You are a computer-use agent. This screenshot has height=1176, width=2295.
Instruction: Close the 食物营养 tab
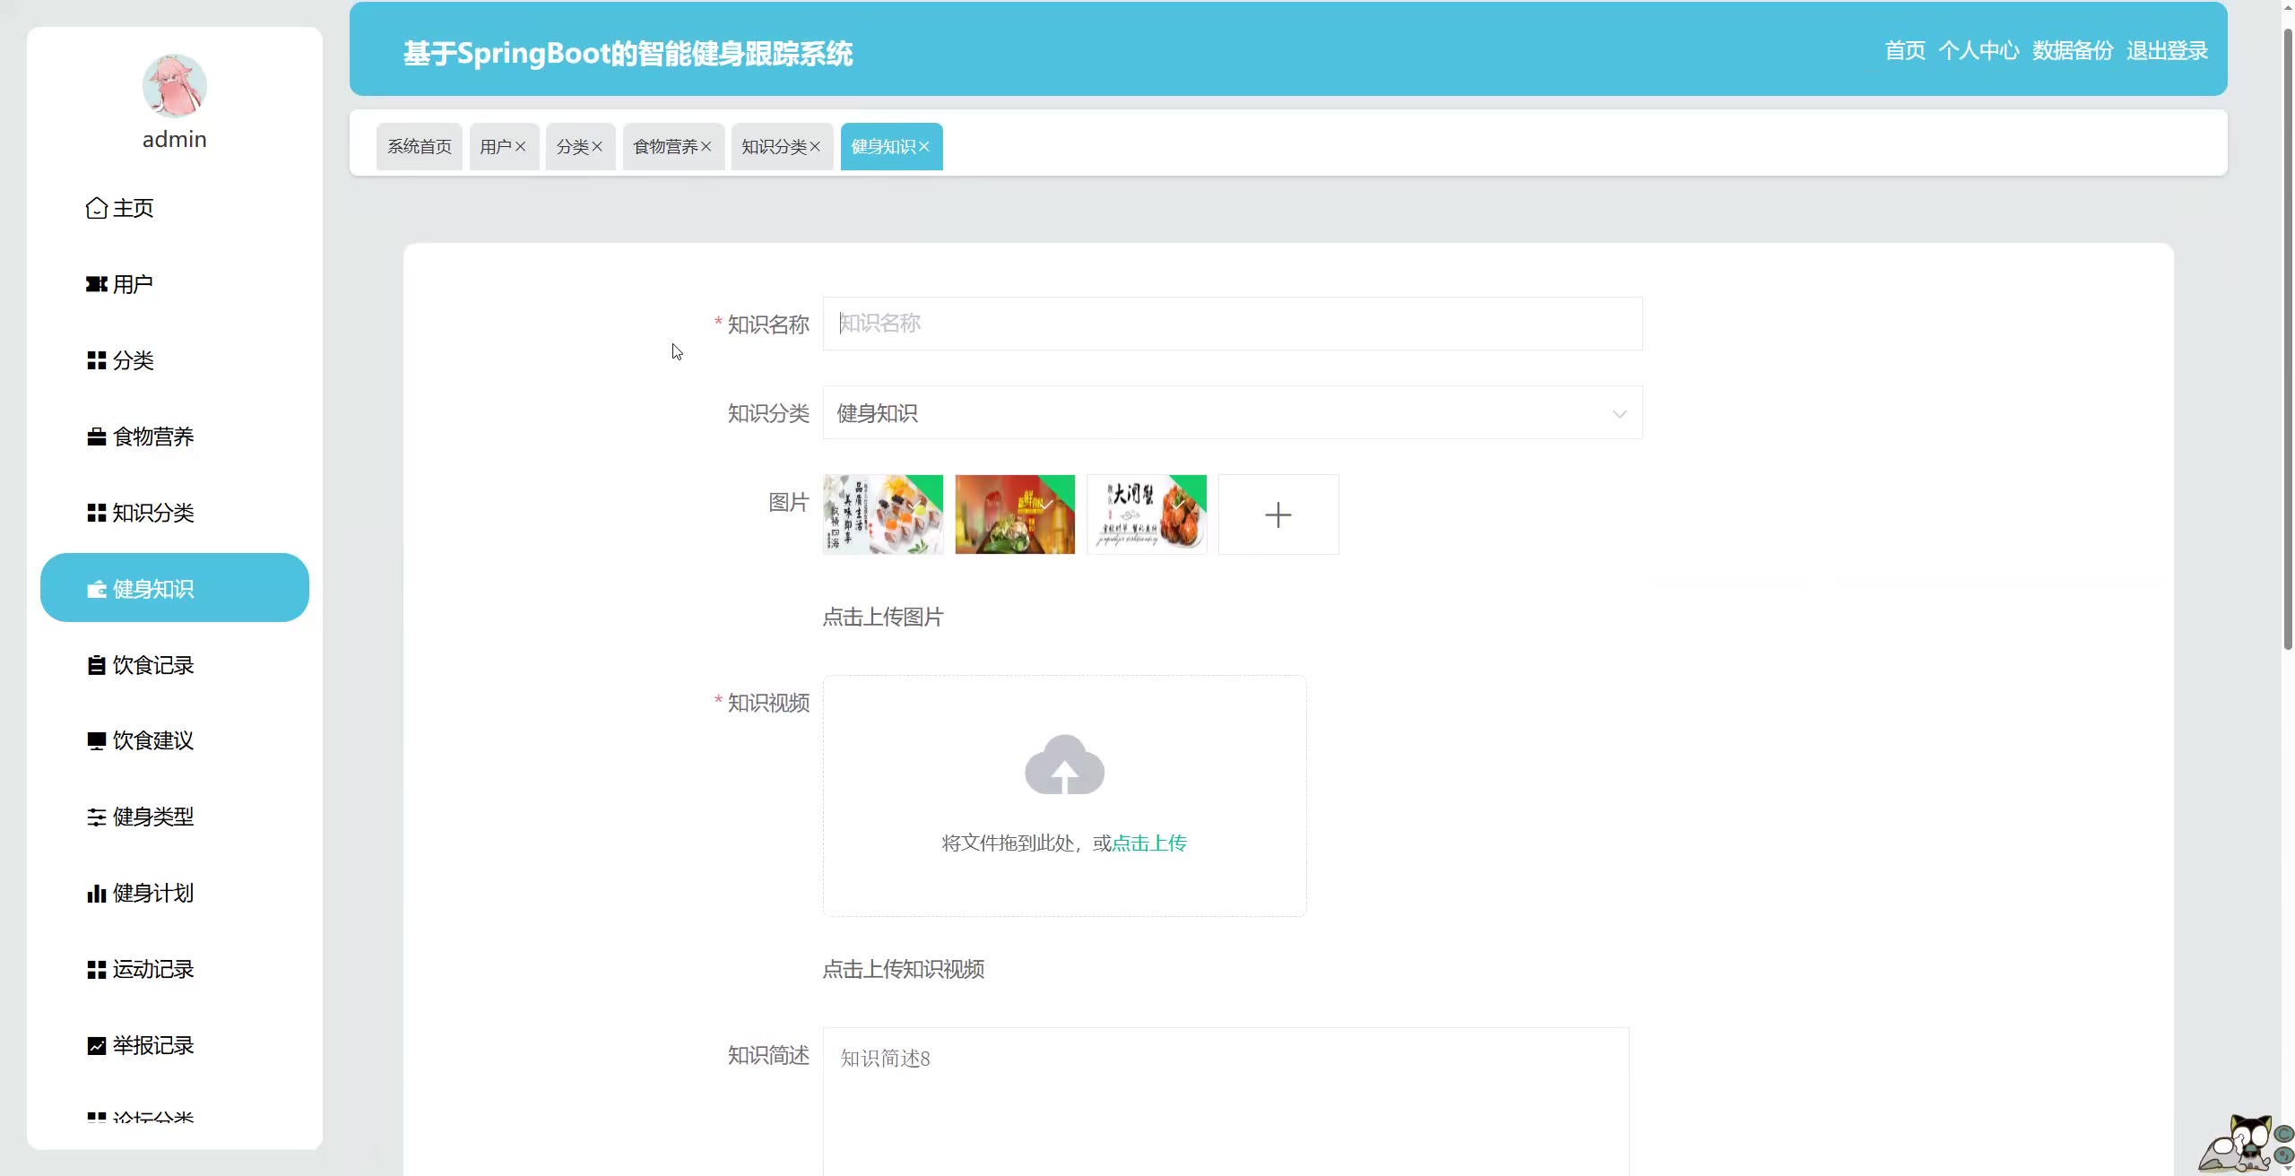[706, 147]
